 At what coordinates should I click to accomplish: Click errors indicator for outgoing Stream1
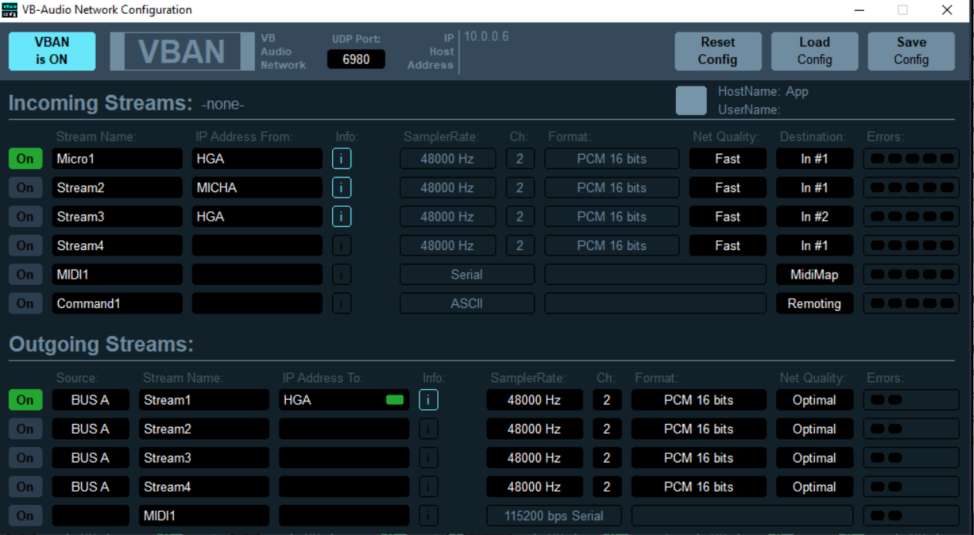coord(911,400)
